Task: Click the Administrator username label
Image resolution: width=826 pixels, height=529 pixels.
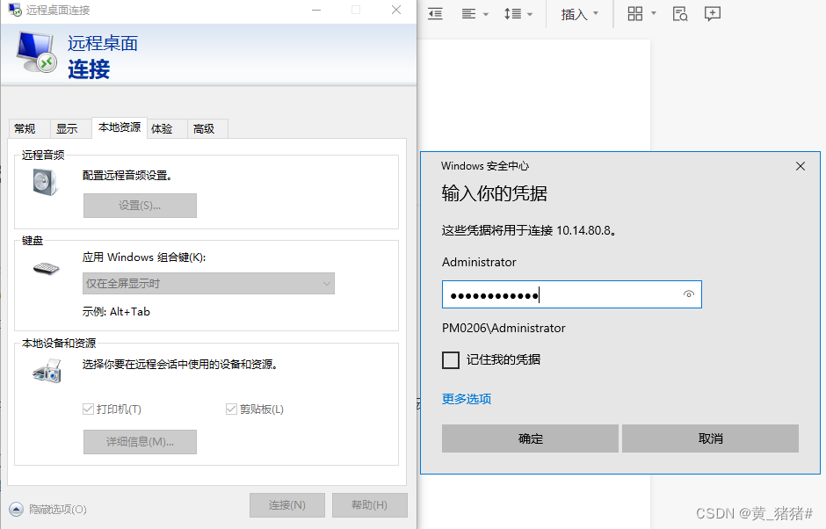Action: tap(479, 263)
